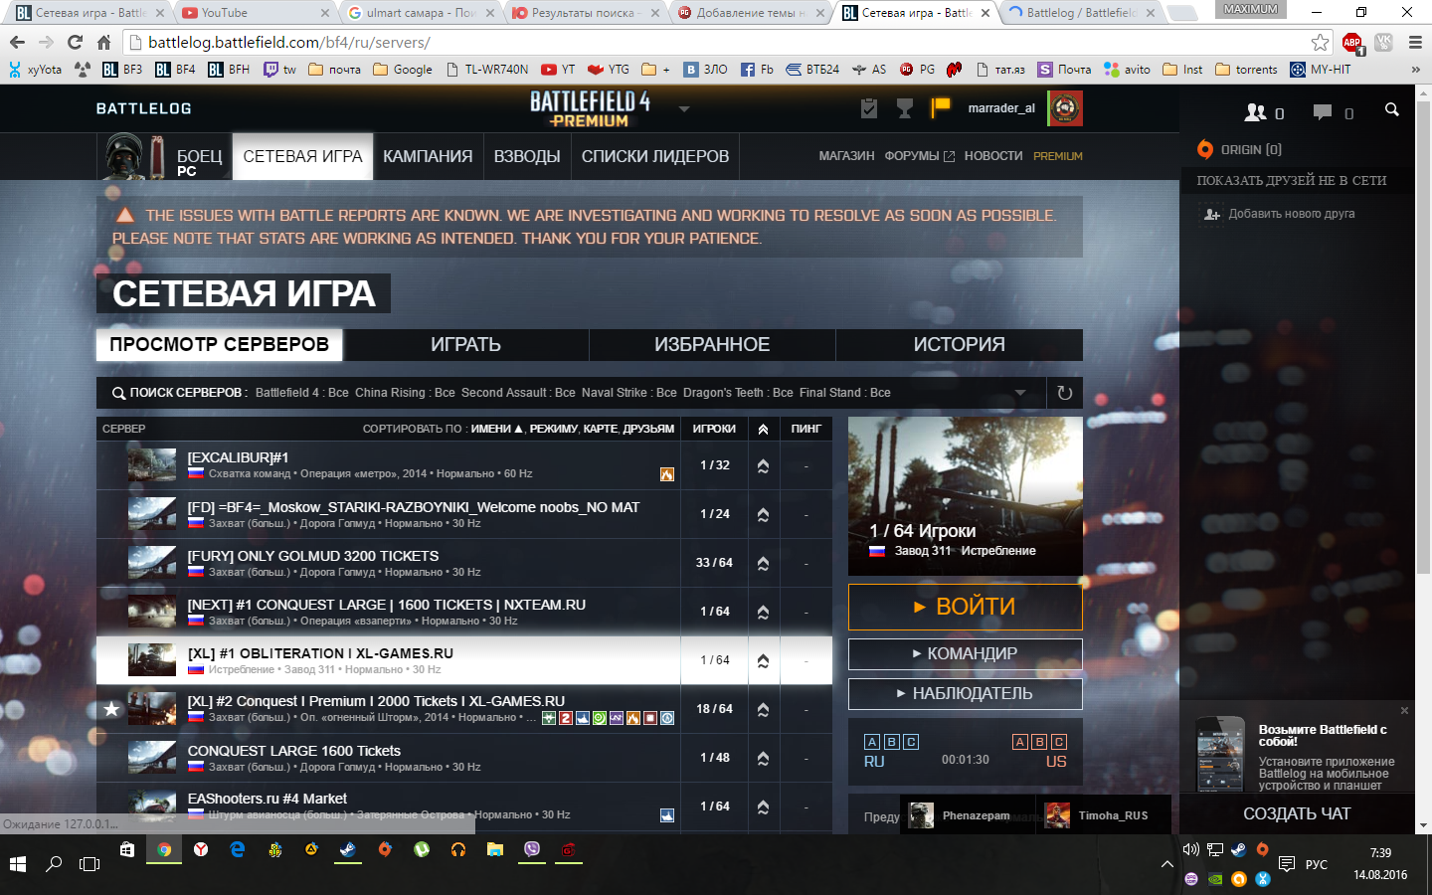Select the СЕТЕВАЯ ИГРА navigation tab
This screenshot has width=1432, height=895.
303,156
